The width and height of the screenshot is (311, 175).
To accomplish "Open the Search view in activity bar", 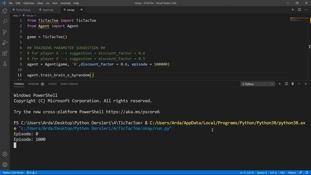I will click(x=5, y=21).
